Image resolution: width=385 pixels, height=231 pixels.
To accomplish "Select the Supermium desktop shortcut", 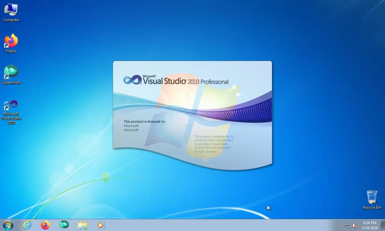I will coord(11,75).
